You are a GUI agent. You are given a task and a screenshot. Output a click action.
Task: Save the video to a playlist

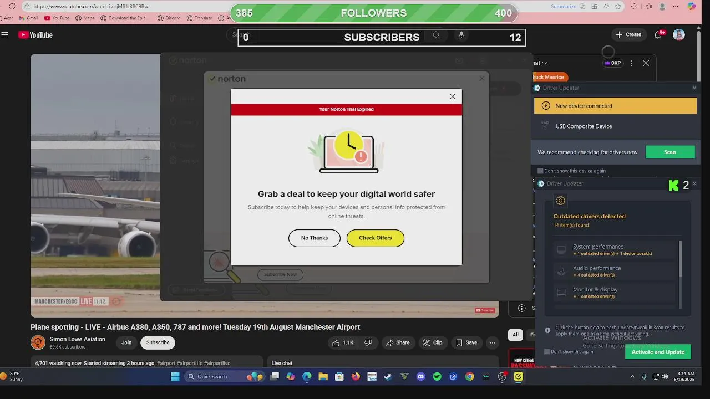pos(466,342)
